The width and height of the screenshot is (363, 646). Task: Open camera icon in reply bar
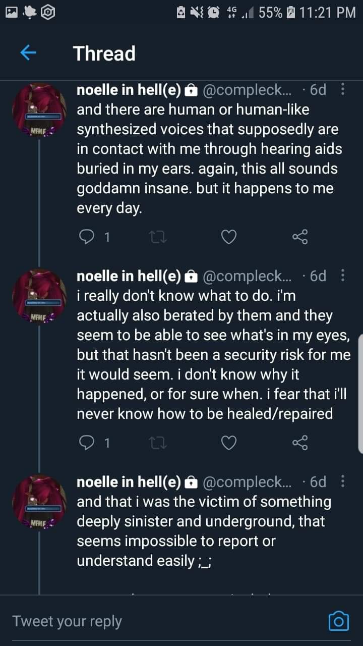click(x=338, y=620)
